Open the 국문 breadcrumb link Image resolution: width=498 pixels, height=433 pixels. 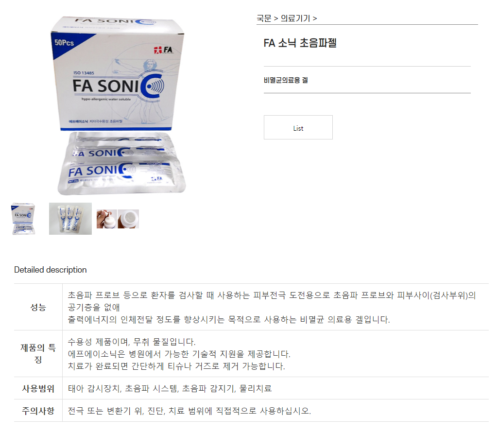tap(264, 18)
